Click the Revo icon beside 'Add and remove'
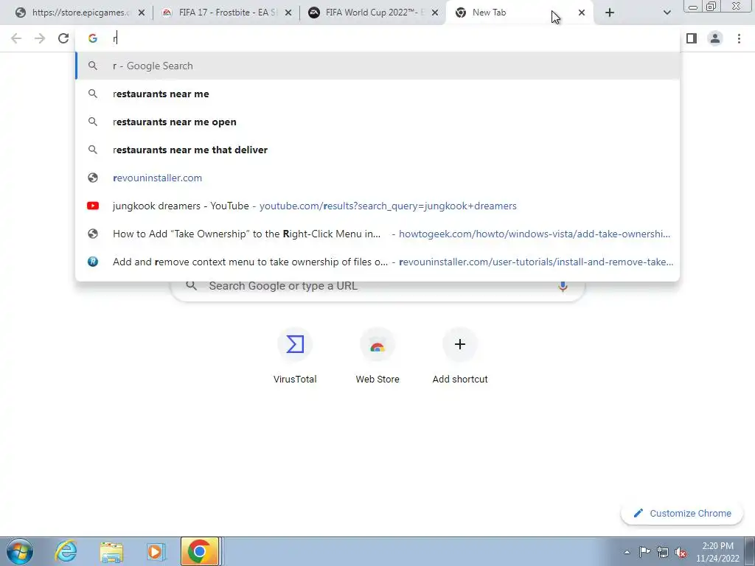This screenshot has width=755, height=566. 93,262
